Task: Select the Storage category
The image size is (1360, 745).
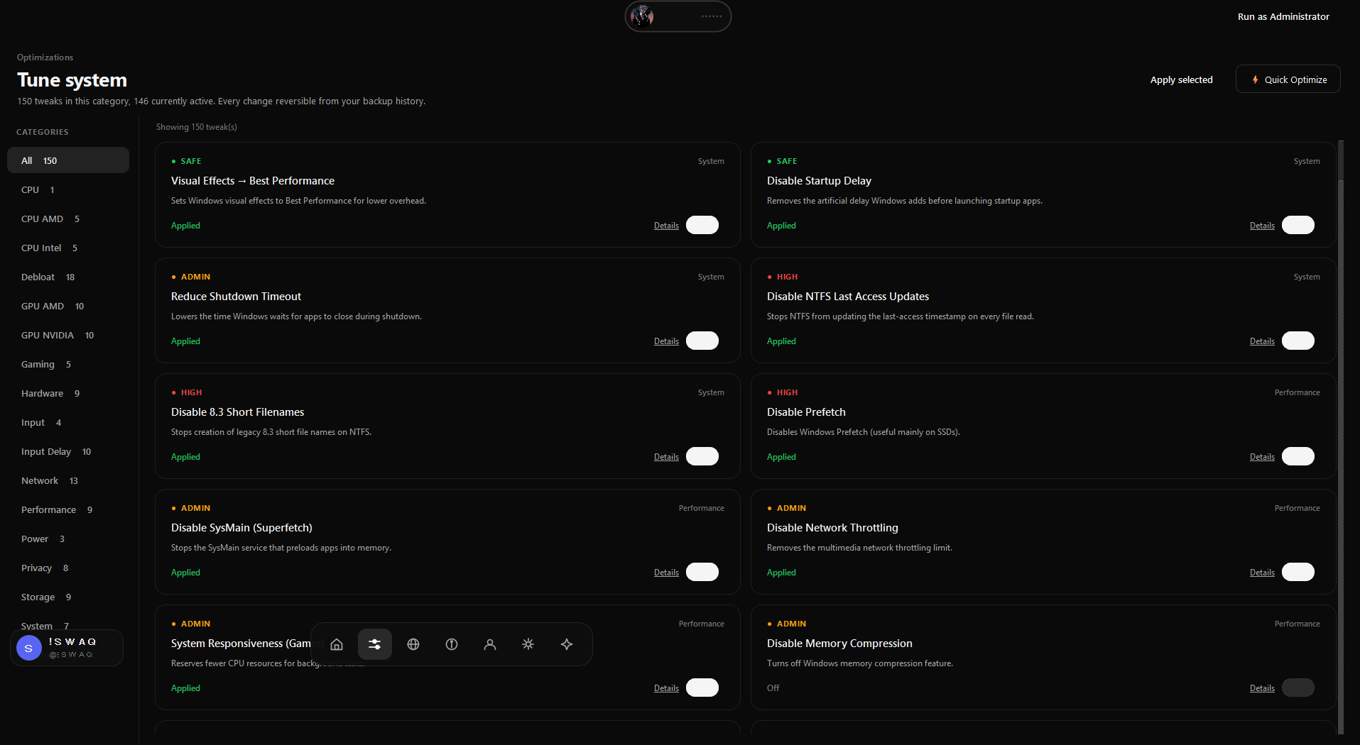Action: [68, 597]
